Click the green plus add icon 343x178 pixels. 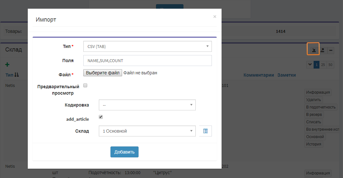pos(7,65)
